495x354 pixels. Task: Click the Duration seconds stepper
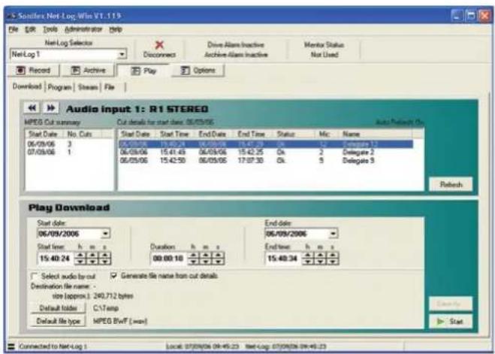click(x=219, y=259)
